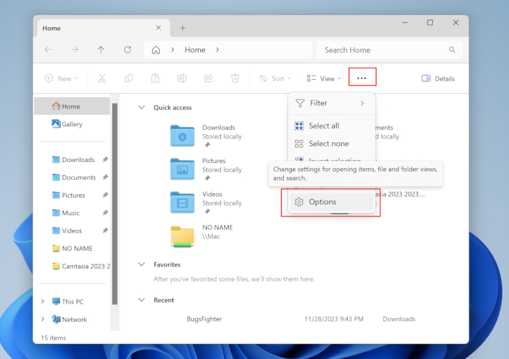Refresh the current folder view

(128, 50)
